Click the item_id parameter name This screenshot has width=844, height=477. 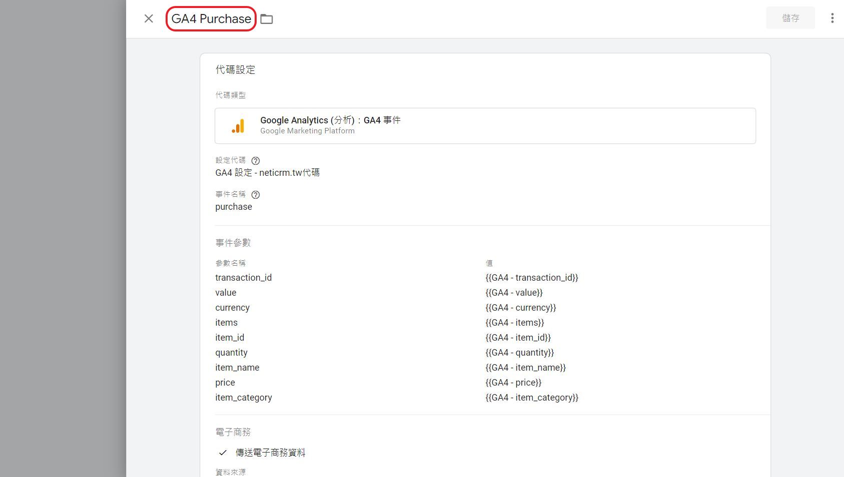coord(230,338)
